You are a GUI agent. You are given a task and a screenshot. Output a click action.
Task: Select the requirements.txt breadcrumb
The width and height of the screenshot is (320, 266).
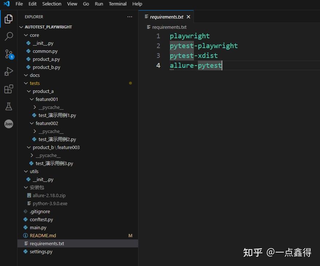169,27
